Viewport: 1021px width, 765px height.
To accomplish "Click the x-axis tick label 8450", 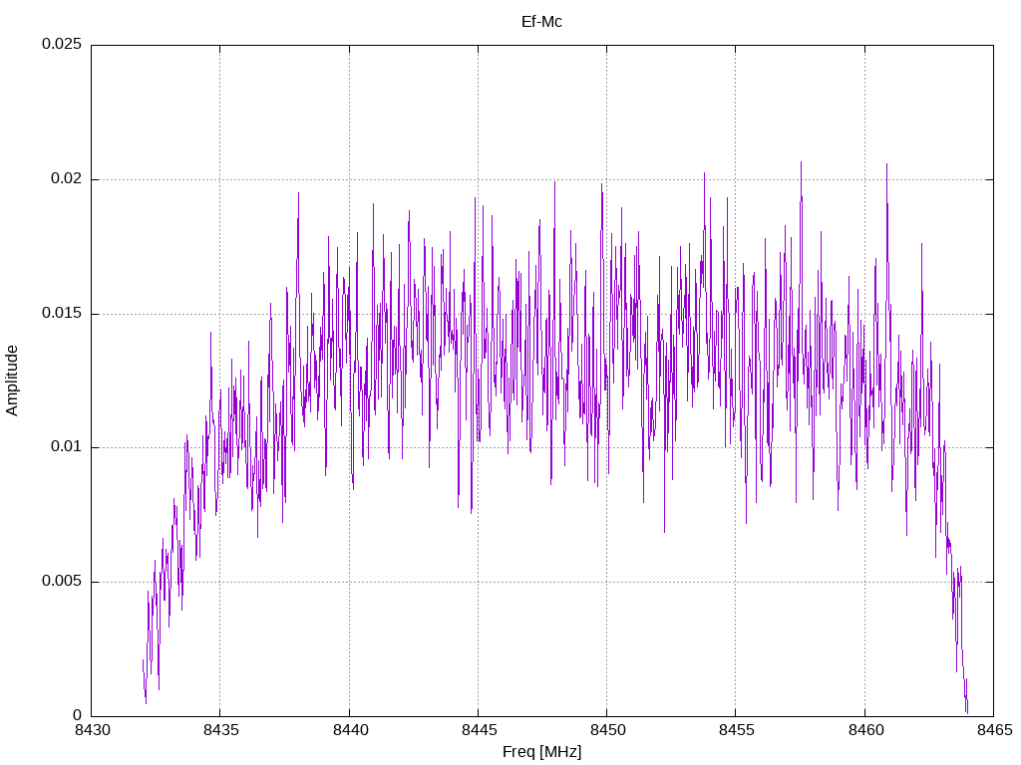I will (607, 730).
